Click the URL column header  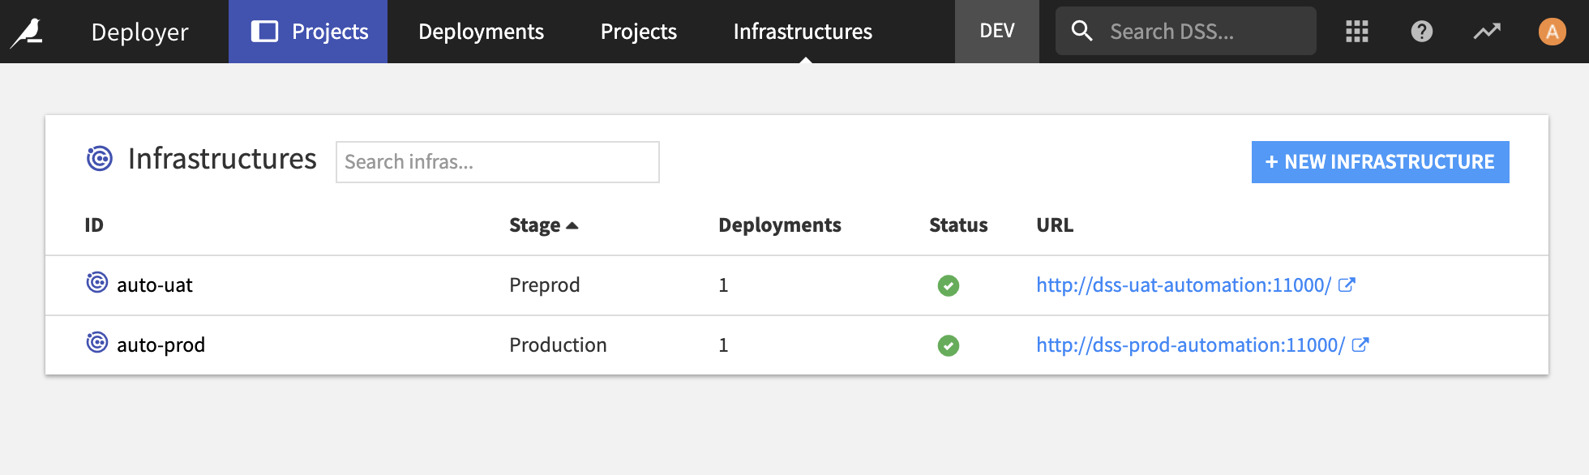click(1055, 225)
